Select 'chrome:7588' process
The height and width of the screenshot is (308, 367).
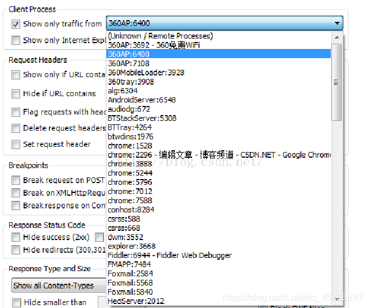click(219, 200)
